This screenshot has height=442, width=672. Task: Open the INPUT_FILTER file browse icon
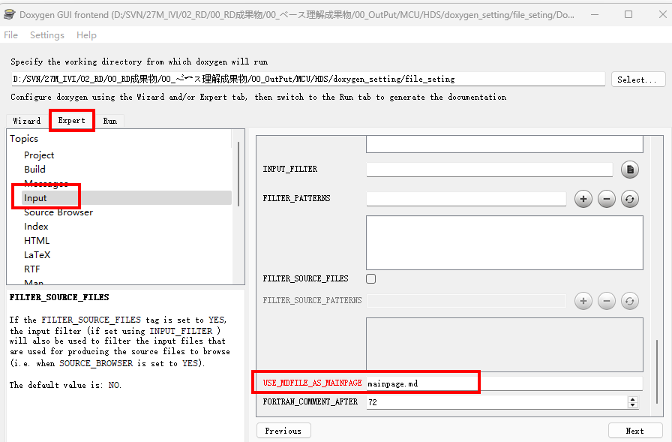(x=628, y=170)
